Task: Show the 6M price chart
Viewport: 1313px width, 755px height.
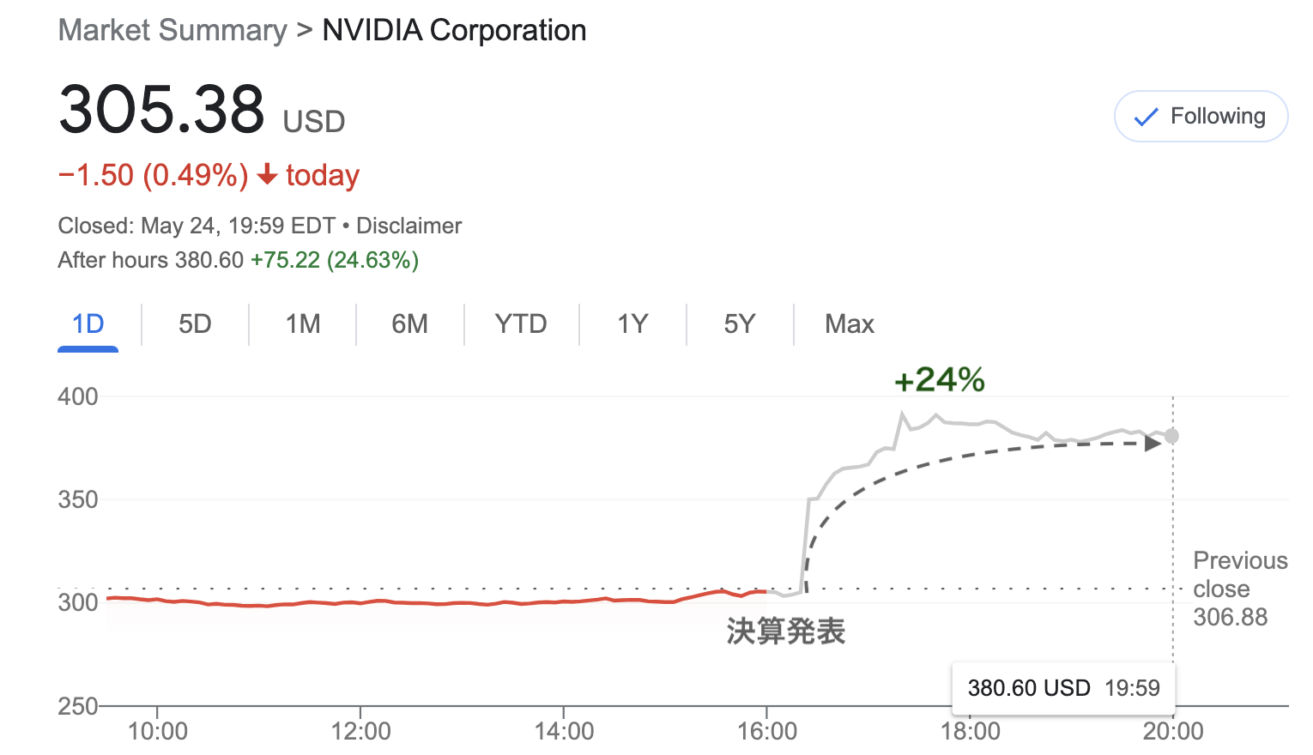Action: pos(409,324)
